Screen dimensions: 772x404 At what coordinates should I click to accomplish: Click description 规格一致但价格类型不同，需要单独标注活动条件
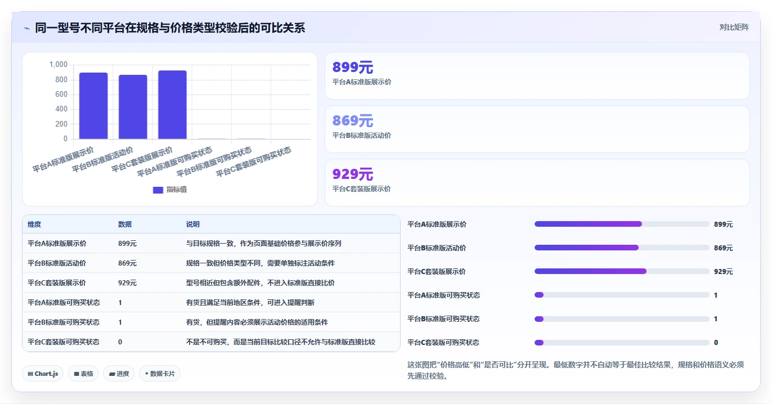point(261,263)
